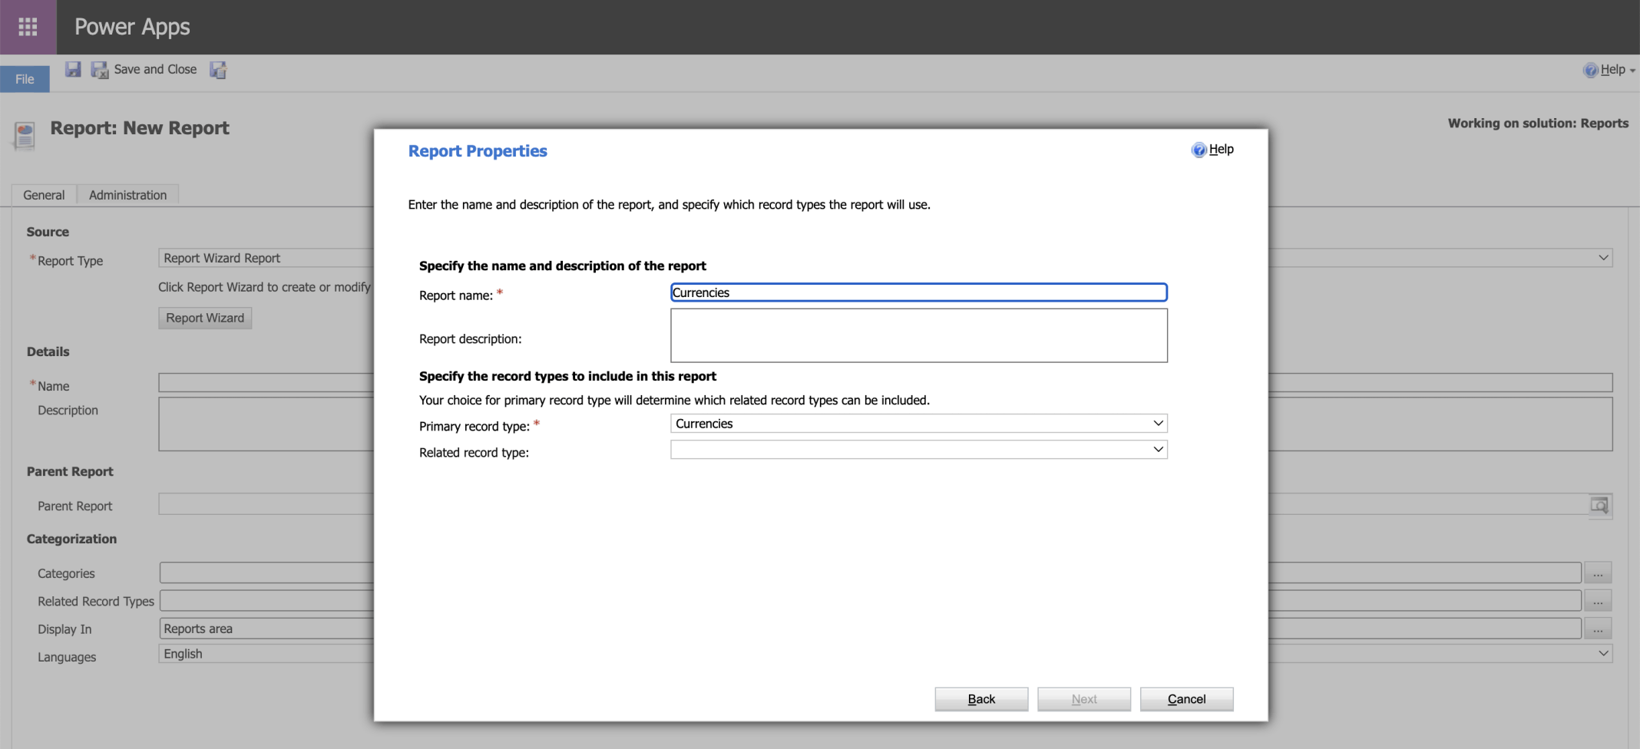Open the Primary record type dropdown
1640x749 pixels.
[x=918, y=424]
